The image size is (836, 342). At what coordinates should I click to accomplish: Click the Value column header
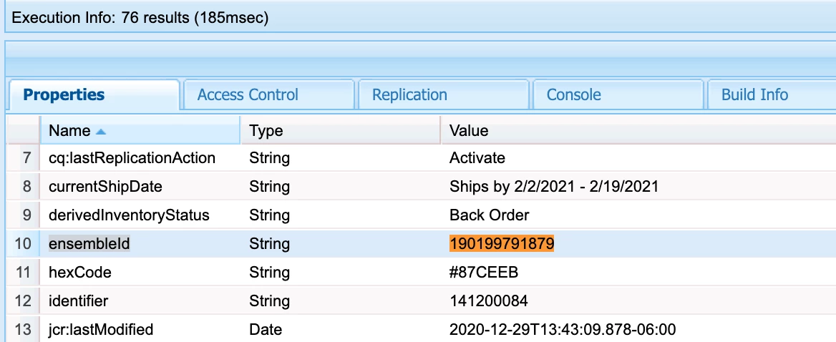469,131
